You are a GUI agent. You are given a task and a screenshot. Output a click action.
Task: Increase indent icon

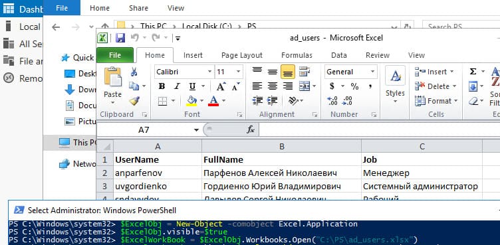point(272,101)
